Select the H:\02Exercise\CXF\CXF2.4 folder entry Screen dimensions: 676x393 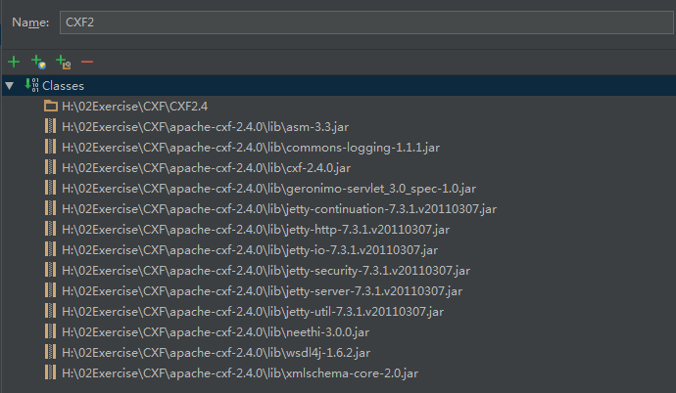coord(134,107)
